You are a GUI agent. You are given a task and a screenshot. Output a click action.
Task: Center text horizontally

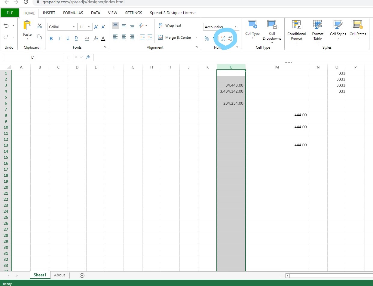pyautogui.click(x=124, y=37)
